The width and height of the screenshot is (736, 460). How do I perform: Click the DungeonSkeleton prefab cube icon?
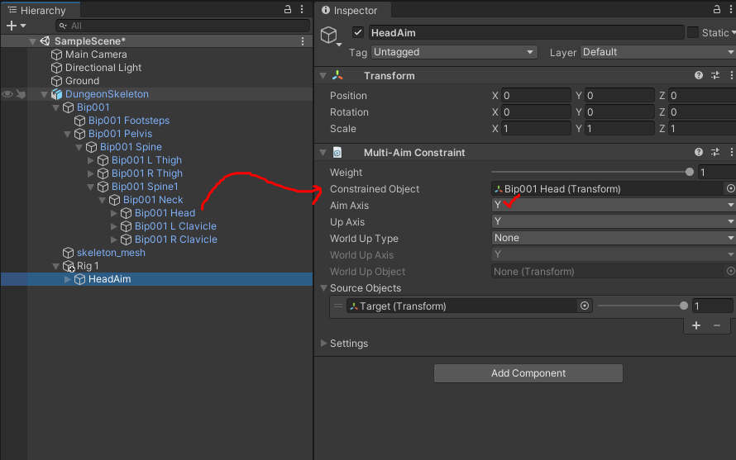click(57, 94)
